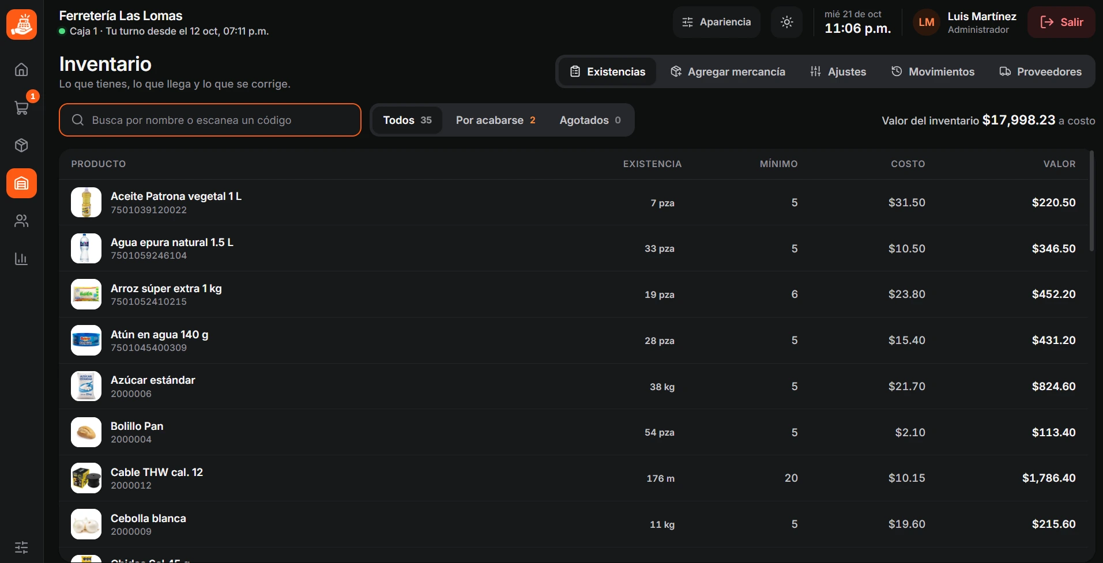
Task: Select the Todos 35 filter
Action: pos(407,120)
